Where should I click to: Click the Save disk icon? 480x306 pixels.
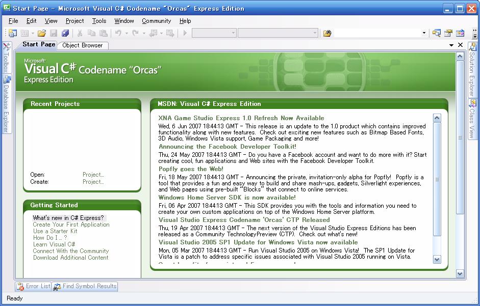tap(54, 33)
